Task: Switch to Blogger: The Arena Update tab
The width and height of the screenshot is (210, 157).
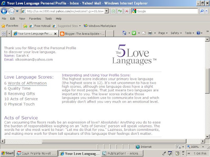Action: pos(82,34)
